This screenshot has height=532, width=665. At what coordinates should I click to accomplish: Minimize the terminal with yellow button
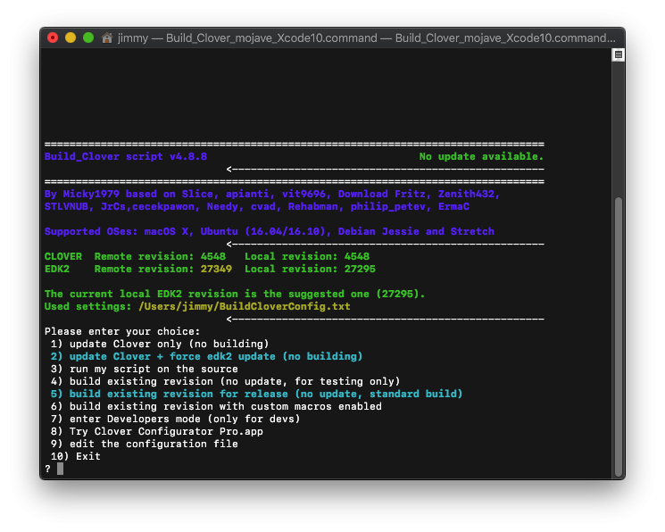coord(71,37)
